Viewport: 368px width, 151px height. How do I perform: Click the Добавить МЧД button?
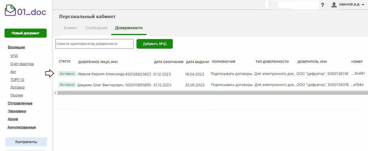click(x=155, y=44)
